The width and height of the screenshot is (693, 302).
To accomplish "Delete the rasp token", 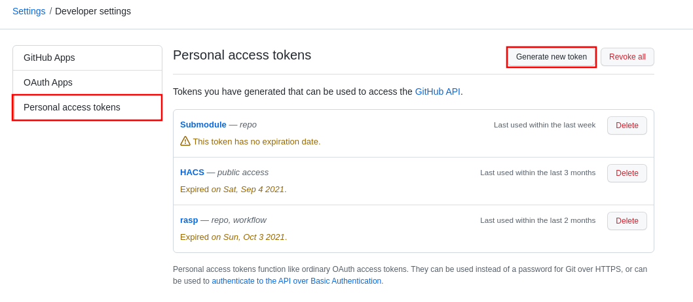I will pos(627,221).
